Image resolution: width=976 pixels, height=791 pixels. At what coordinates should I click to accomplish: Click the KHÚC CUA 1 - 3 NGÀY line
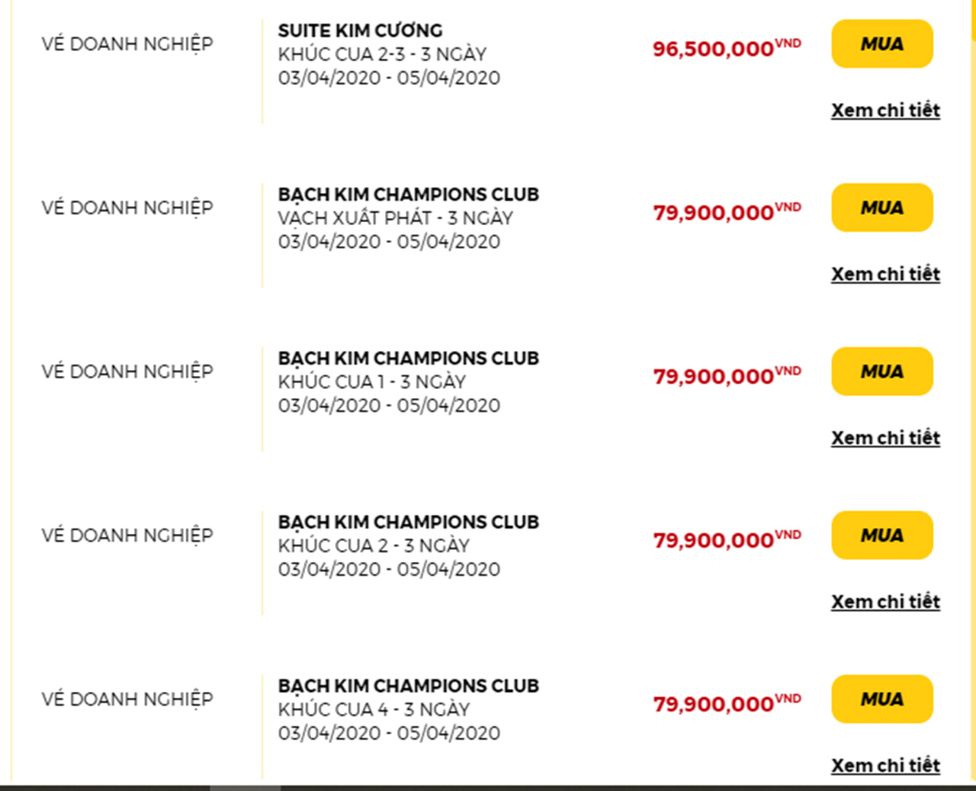(x=371, y=382)
